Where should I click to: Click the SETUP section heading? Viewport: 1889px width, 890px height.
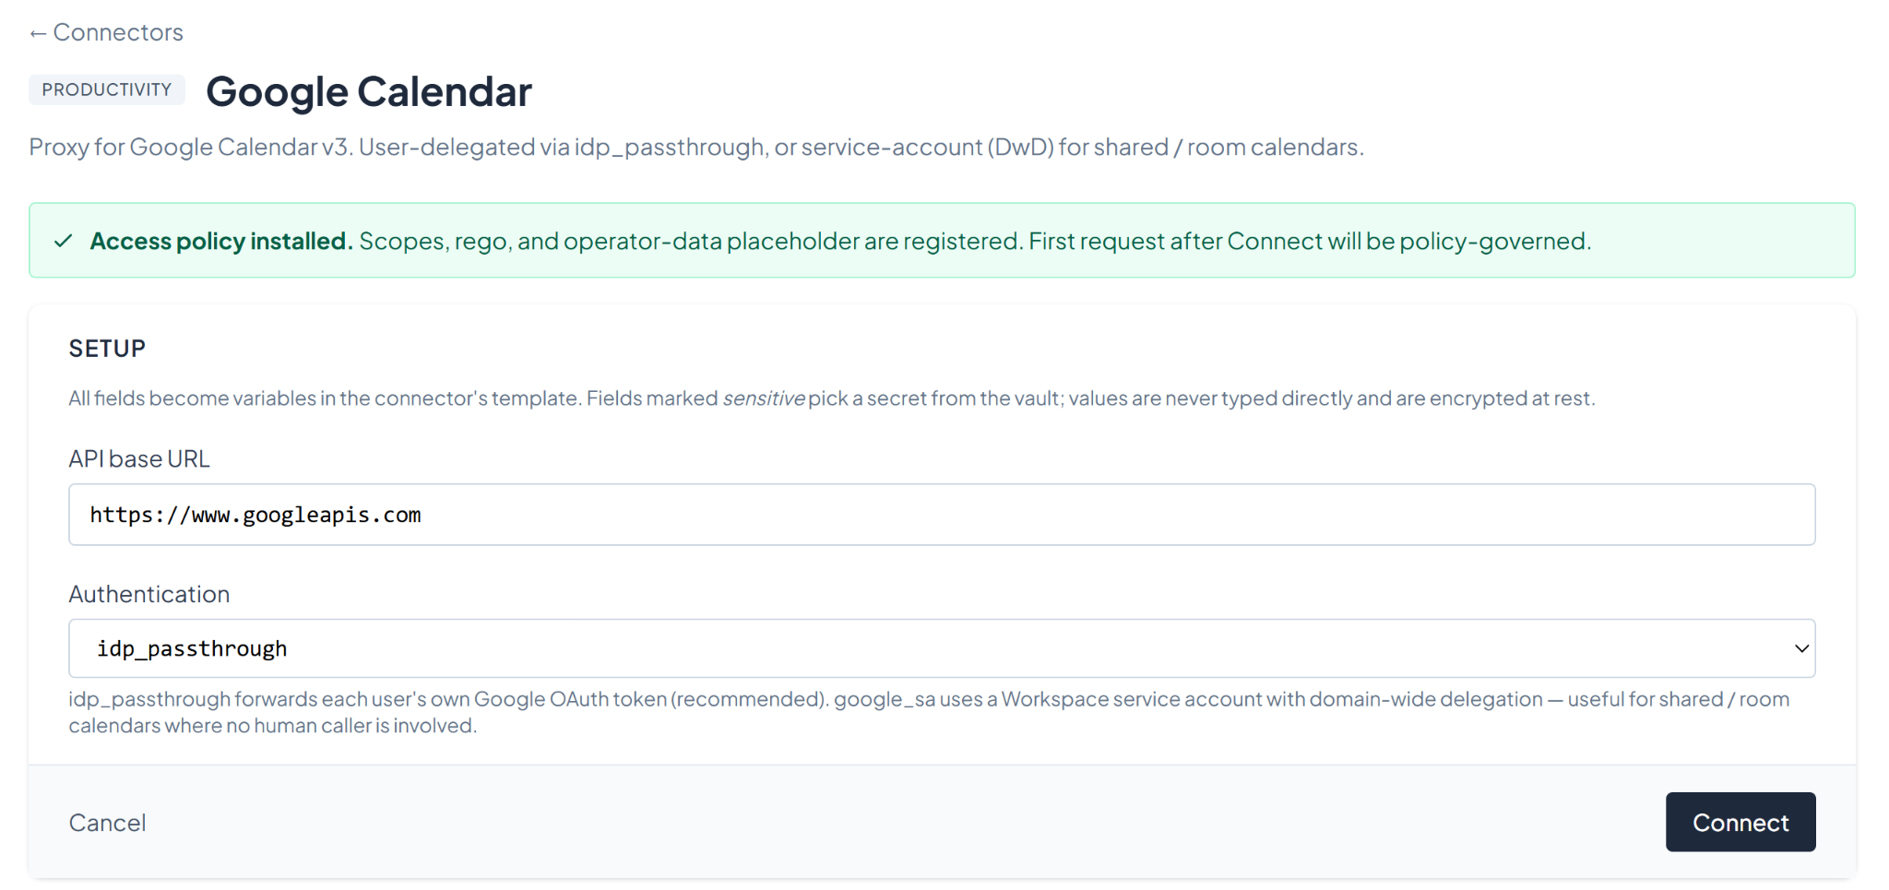pos(107,349)
